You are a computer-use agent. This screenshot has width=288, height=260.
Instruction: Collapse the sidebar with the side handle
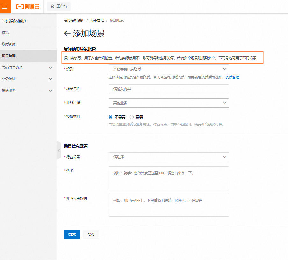coord(59,150)
